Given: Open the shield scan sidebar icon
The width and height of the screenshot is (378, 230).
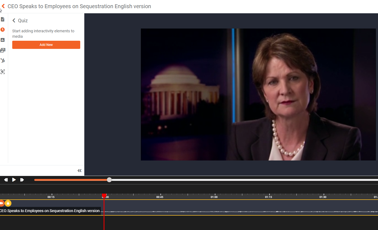Looking at the screenshot, I should (x=3, y=72).
